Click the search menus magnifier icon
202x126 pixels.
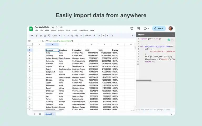pos(32,35)
